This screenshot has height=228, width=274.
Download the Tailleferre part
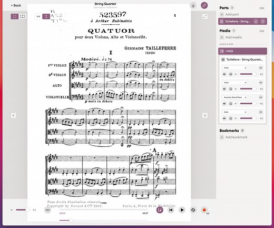pyautogui.click(x=256, y=22)
